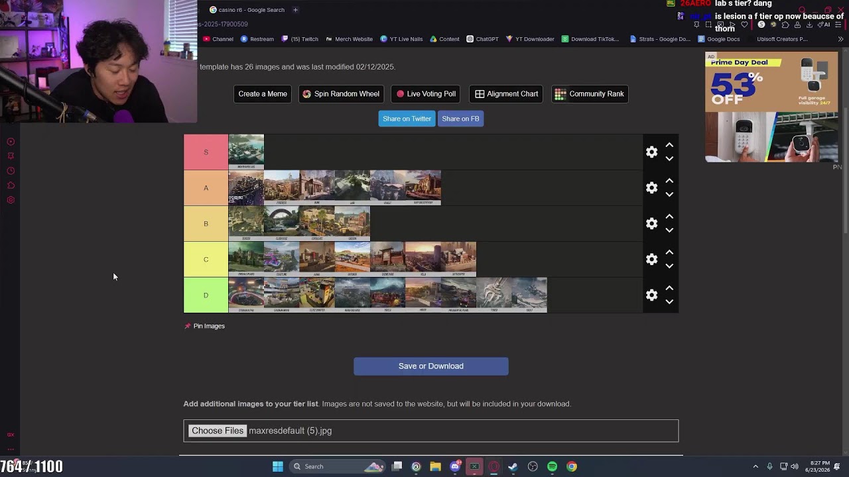Open Restream bookmark
The height and width of the screenshot is (477, 849).
point(257,39)
